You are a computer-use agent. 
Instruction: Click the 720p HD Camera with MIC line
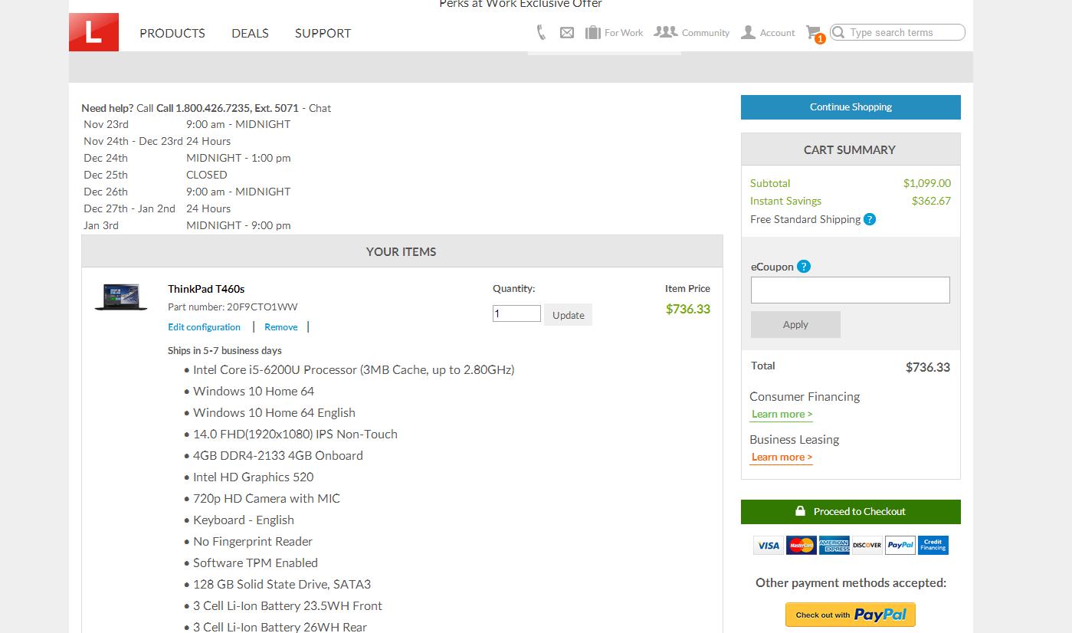[267, 498]
